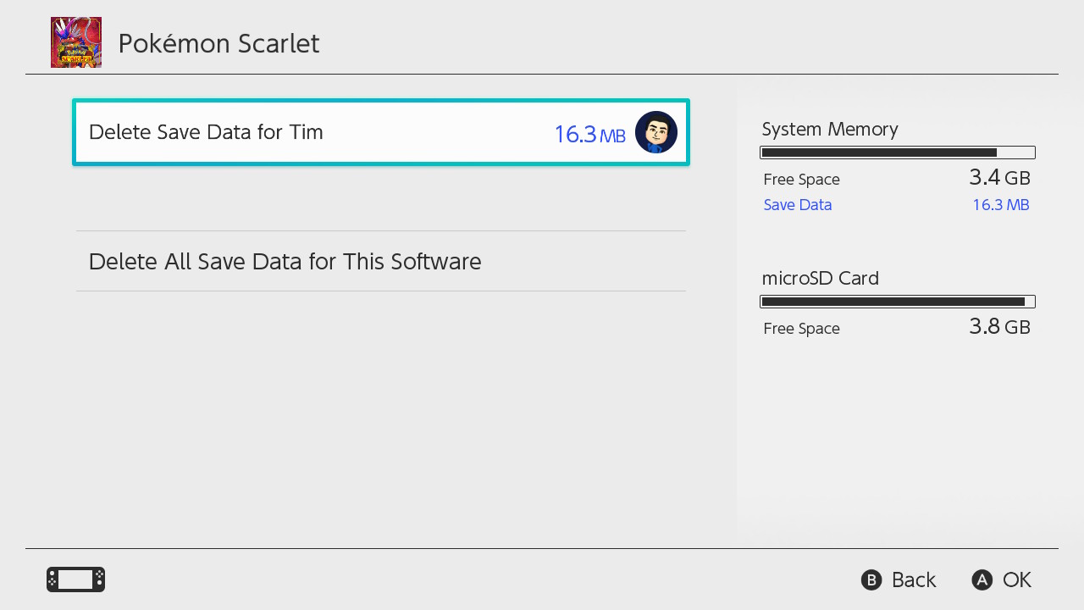Image resolution: width=1084 pixels, height=610 pixels.
Task: Click the Pokémon Scarlet game icon
Action: (x=76, y=42)
